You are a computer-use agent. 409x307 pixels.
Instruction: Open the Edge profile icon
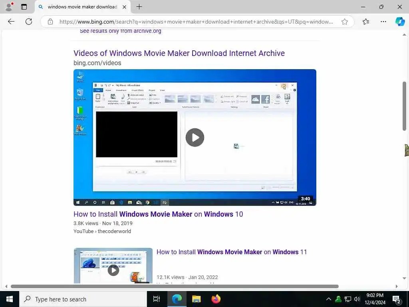[x=9, y=7]
